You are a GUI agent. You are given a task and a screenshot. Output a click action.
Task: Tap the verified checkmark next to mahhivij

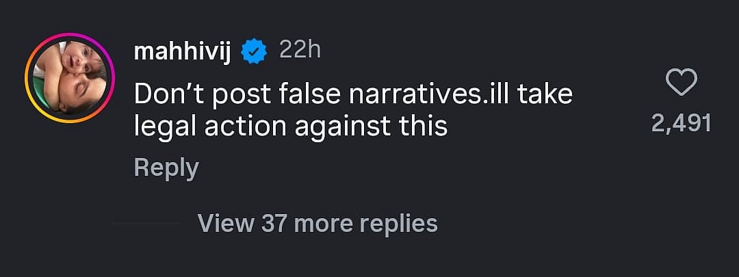[254, 51]
